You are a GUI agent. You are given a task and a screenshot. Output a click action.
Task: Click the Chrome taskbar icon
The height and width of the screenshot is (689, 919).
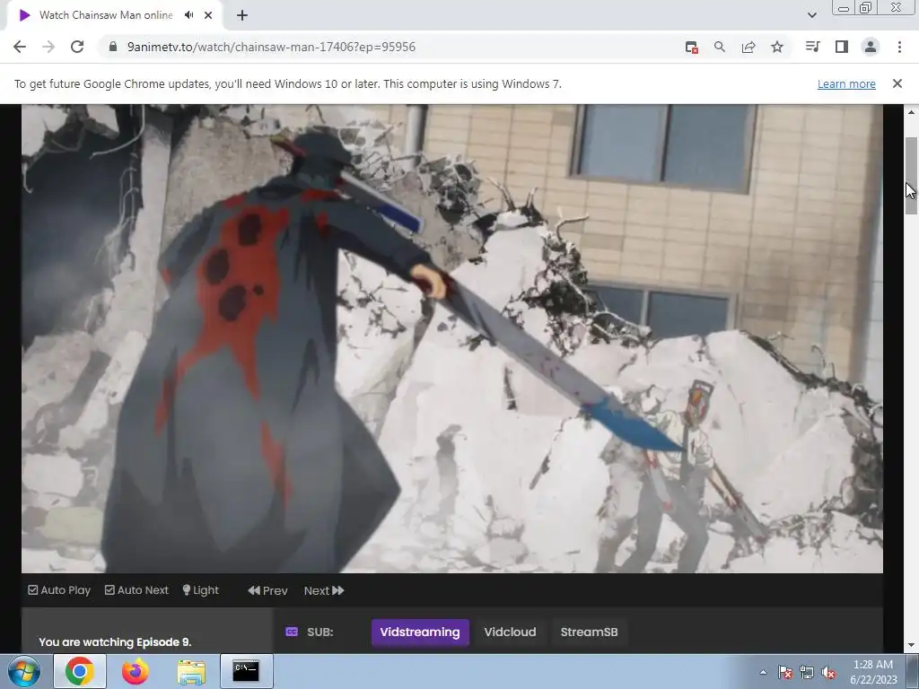80,671
